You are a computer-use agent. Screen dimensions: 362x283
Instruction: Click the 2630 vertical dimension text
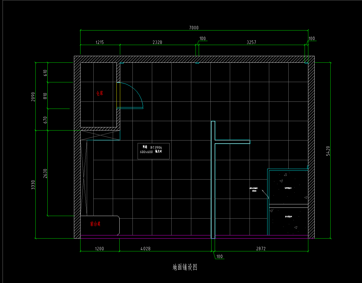pos(45,173)
